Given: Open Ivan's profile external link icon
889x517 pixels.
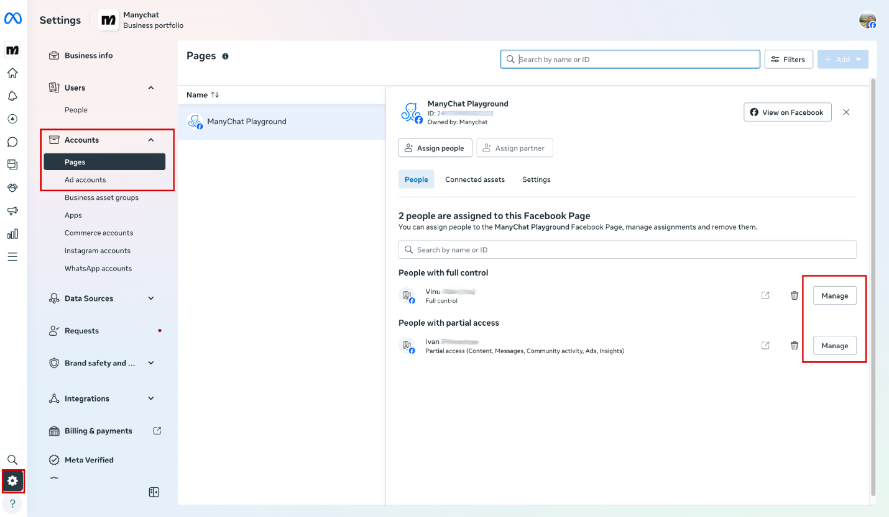Looking at the screenshot, I should tap(765, 346).
